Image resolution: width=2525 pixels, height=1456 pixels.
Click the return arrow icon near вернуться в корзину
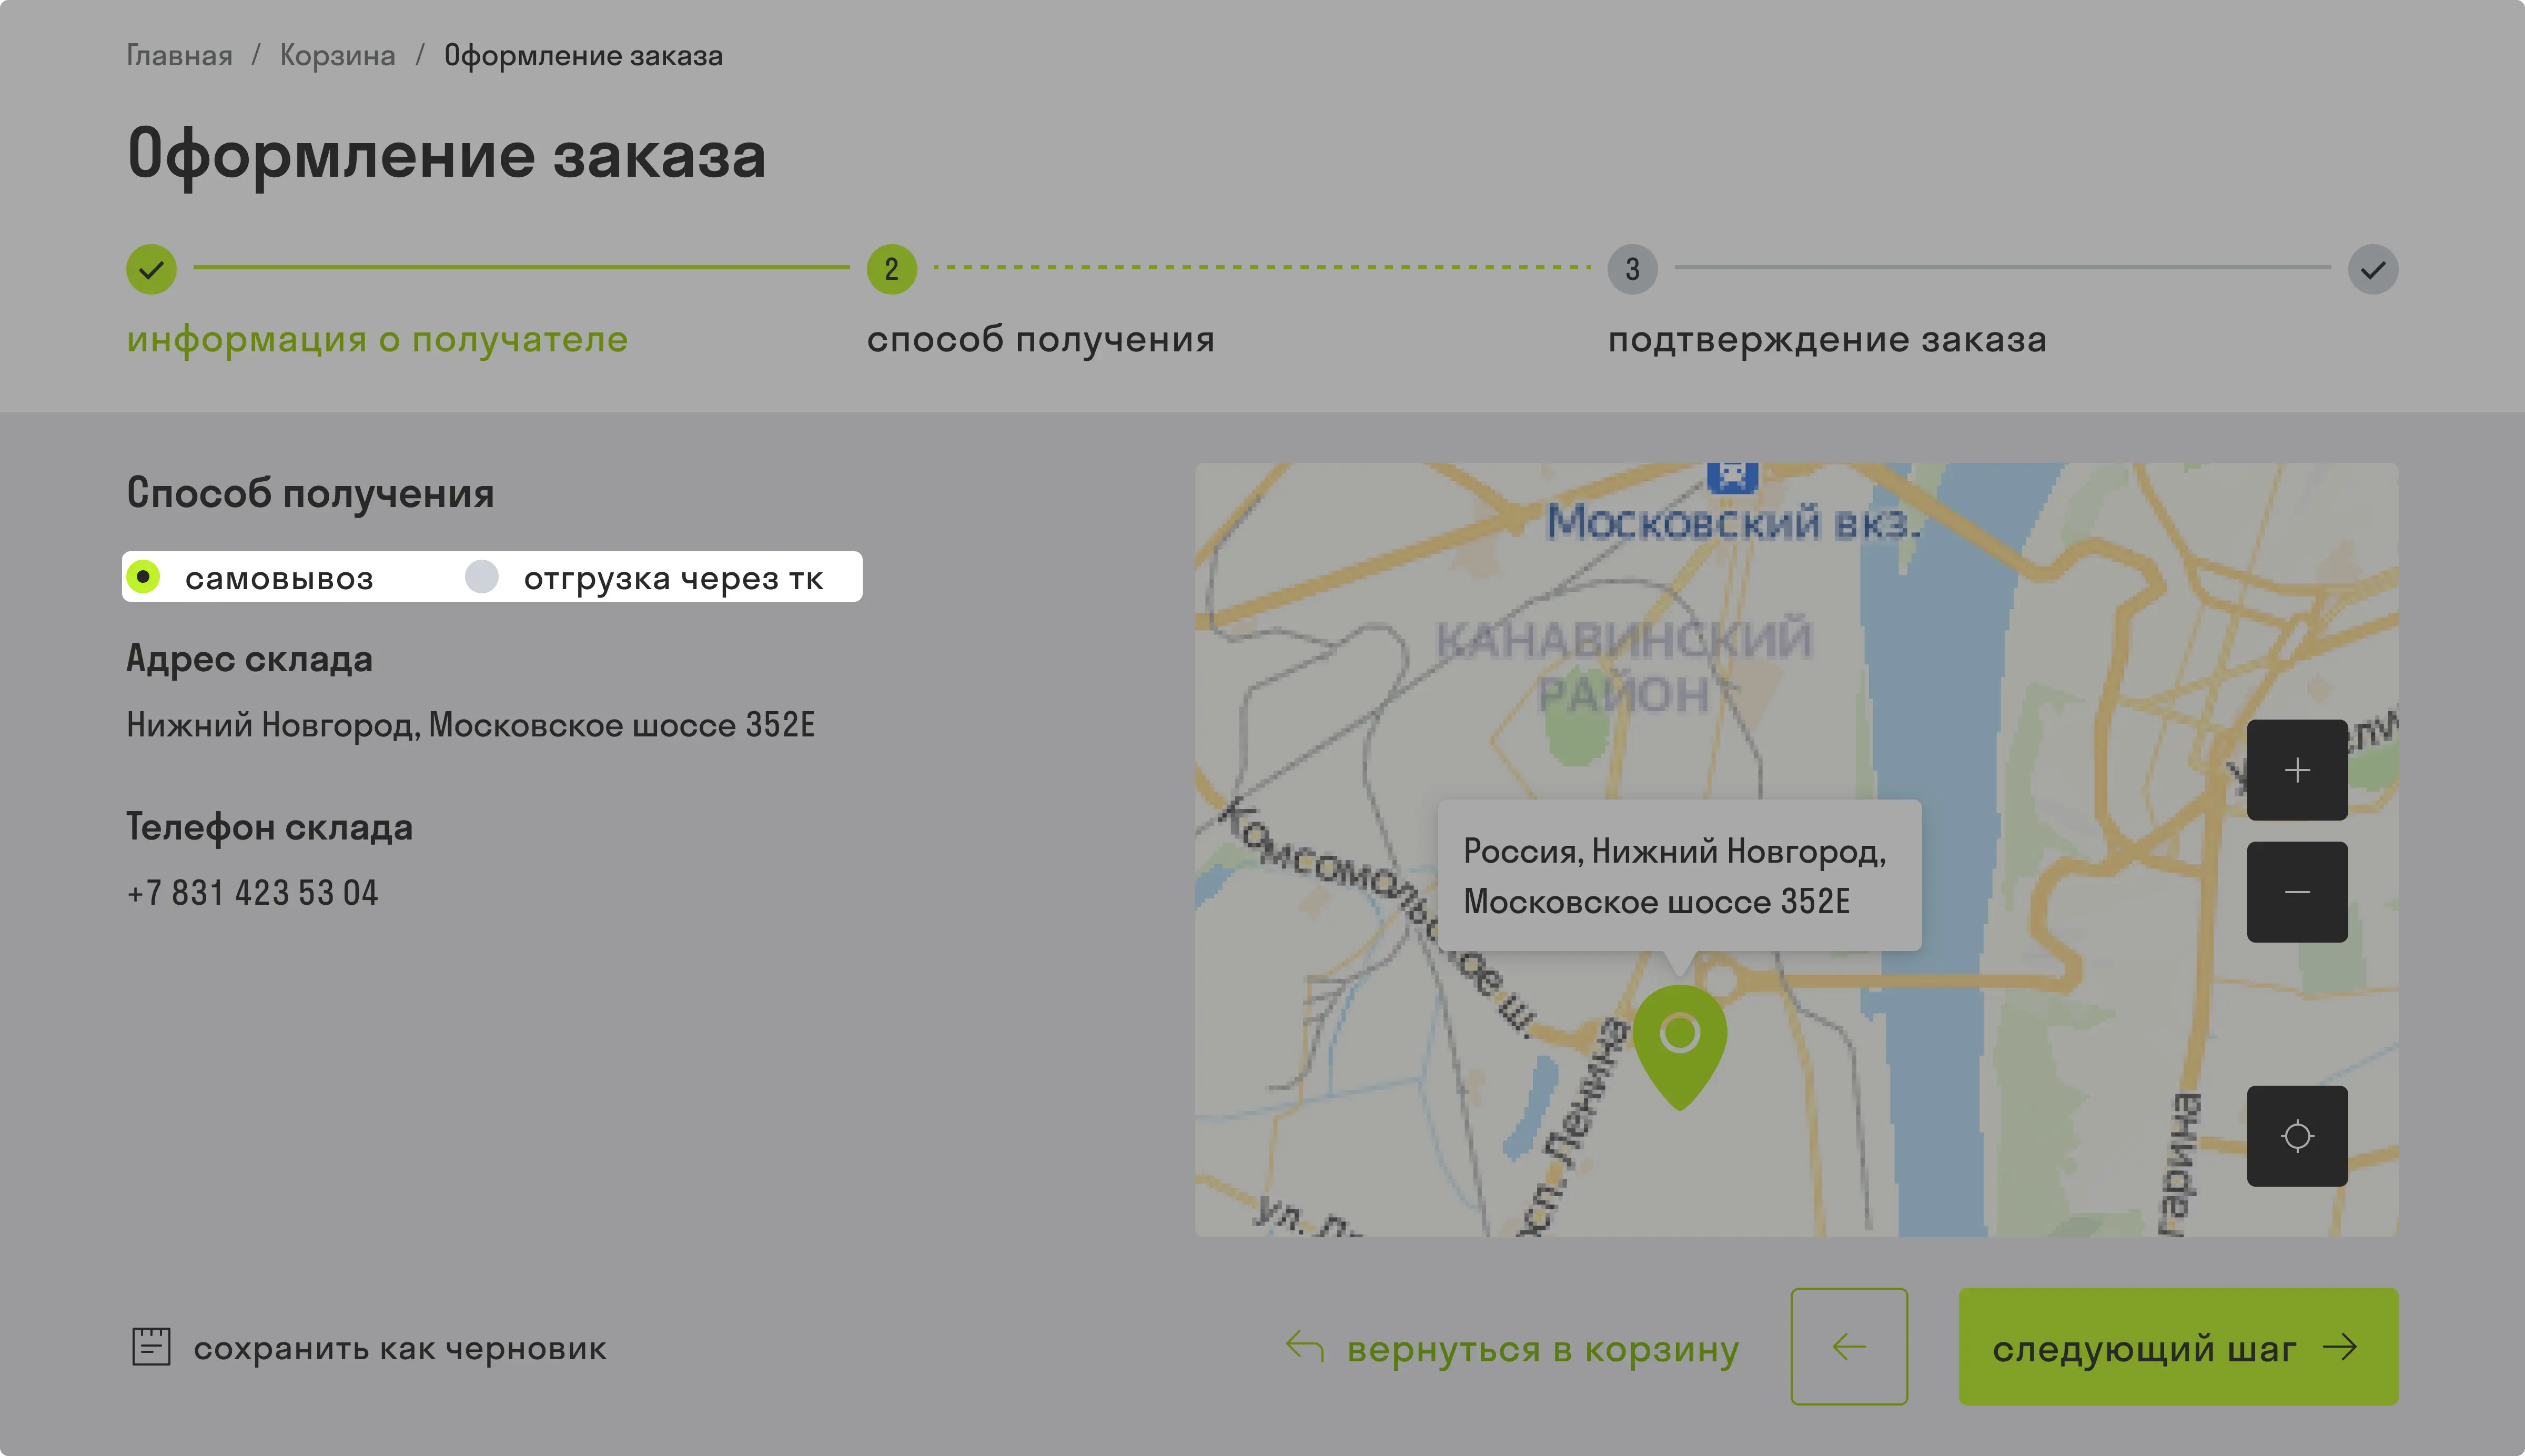pyautogui.click(x=1305, y=1346)
